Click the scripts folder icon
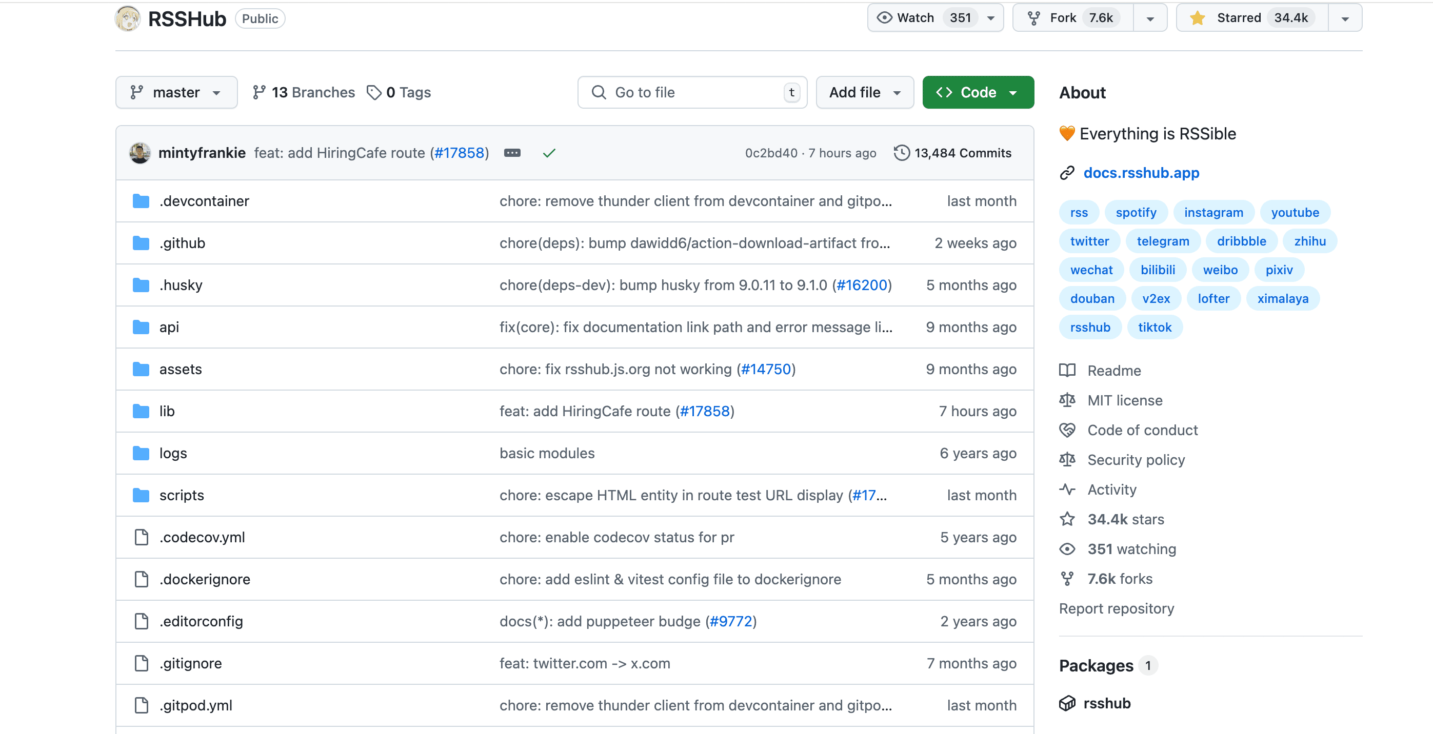1433x734 pixels. [x=141, y=495]
